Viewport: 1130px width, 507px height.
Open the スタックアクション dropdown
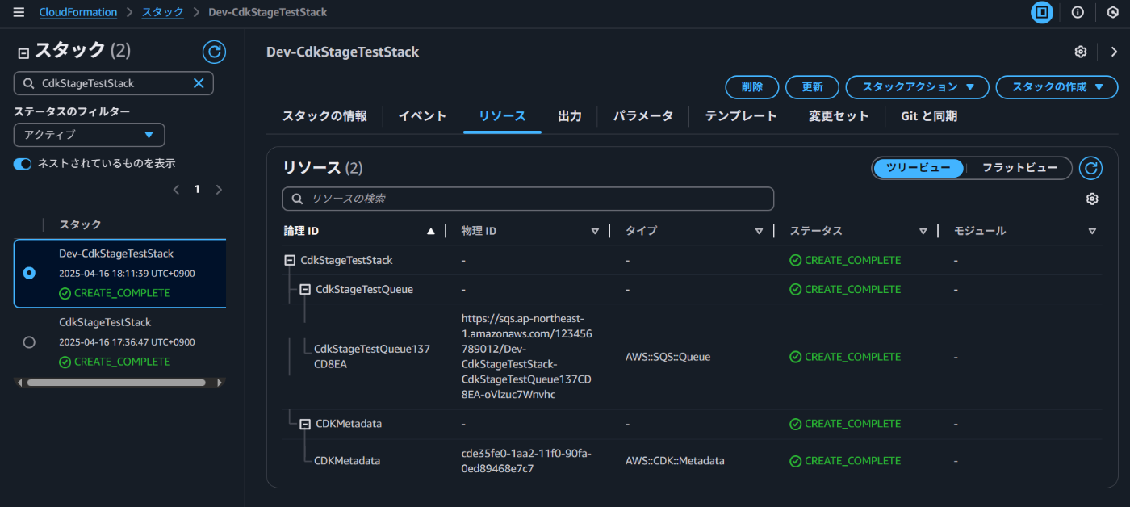(918, 86)
